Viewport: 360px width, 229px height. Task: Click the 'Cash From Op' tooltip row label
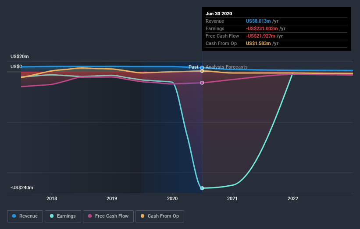click(221, 43)
